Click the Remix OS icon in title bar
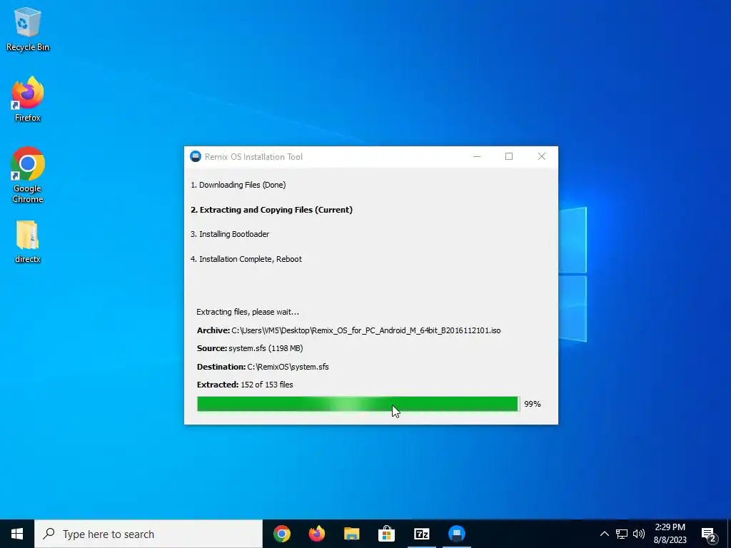731x548 pixels. click(x=196, y=156)
